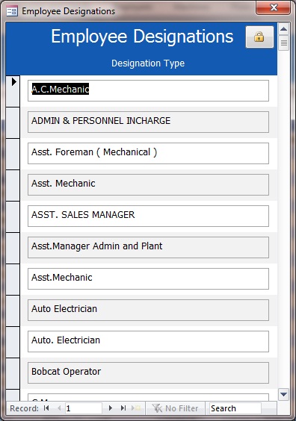Go to previous record arrow
296x421 pixels.
point(59,408)
